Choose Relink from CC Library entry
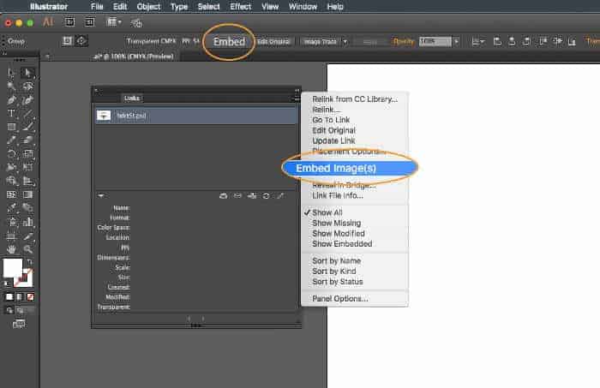Viewport: 600px width, 388px height. 354,99
